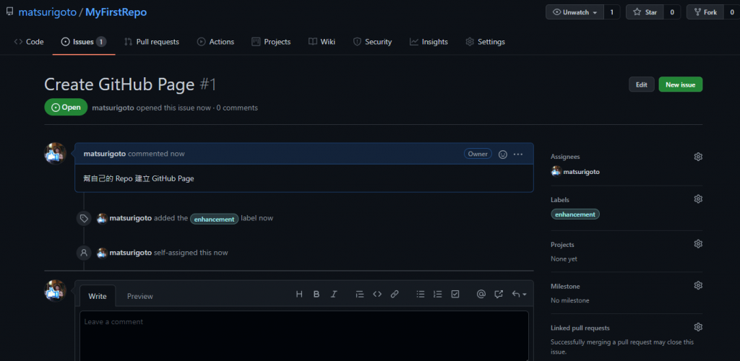
Task: Add a reaction with the smiley icon
Action: pos(503,154)
